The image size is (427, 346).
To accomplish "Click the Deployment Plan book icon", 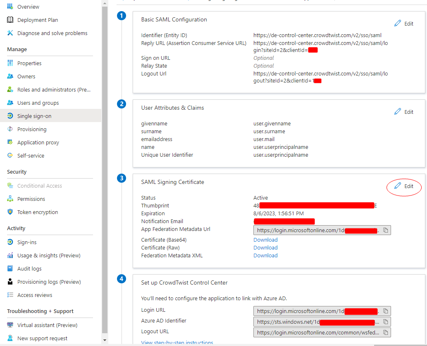I will (x=10, y=19).
